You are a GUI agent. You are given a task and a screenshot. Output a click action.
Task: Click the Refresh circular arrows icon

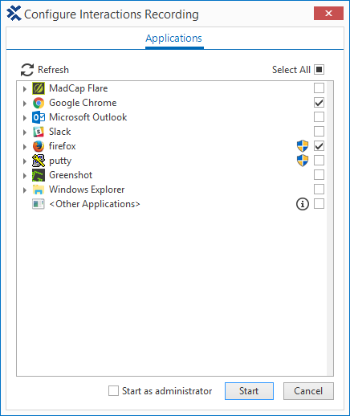(27, 70)
